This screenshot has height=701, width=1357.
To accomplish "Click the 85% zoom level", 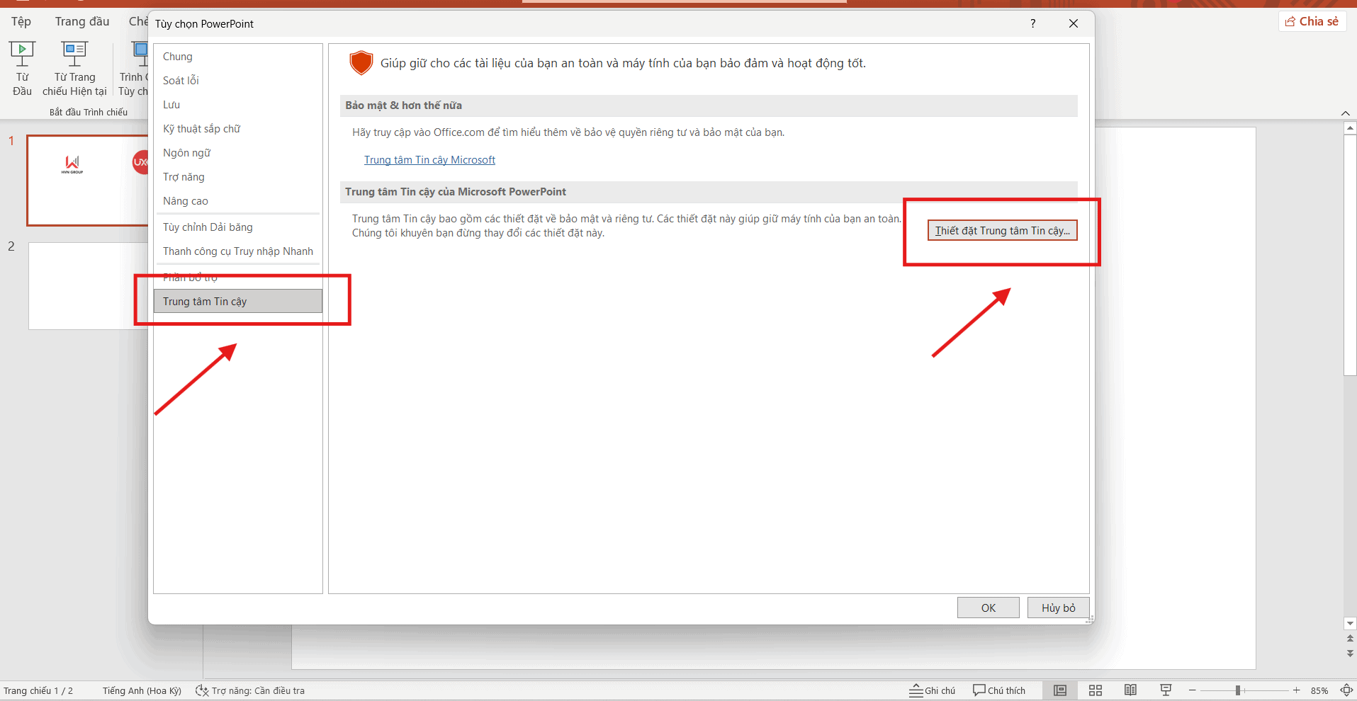I will click(1319, 690).
